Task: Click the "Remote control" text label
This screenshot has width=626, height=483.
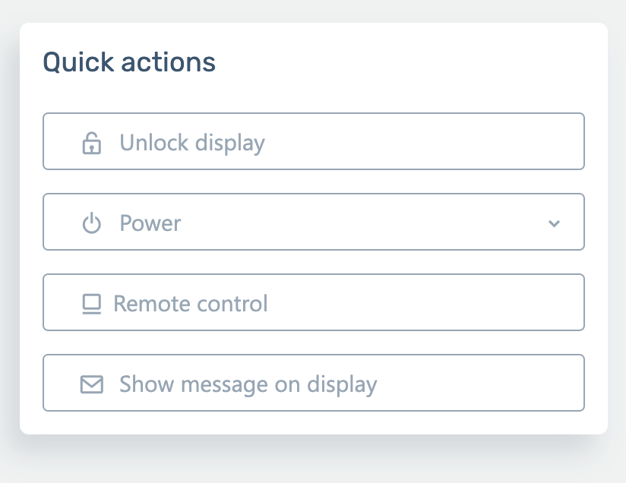Action: pos(191,304)
